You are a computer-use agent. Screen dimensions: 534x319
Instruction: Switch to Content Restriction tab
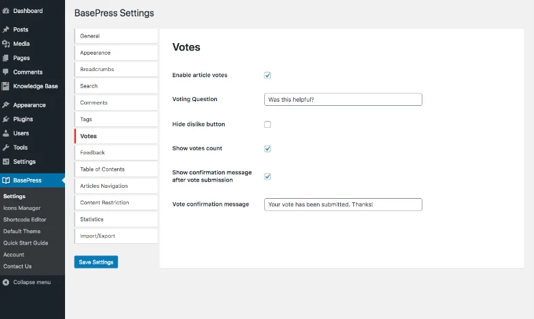click(116, 202)
